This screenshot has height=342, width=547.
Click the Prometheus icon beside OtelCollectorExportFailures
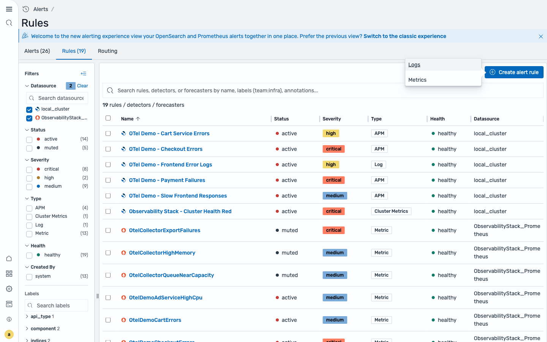[123, 230]
